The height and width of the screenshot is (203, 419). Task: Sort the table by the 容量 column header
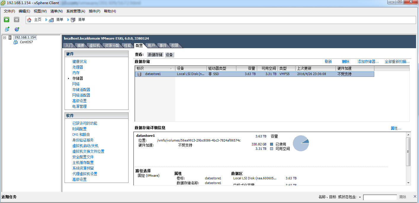(x=246, y=69)
